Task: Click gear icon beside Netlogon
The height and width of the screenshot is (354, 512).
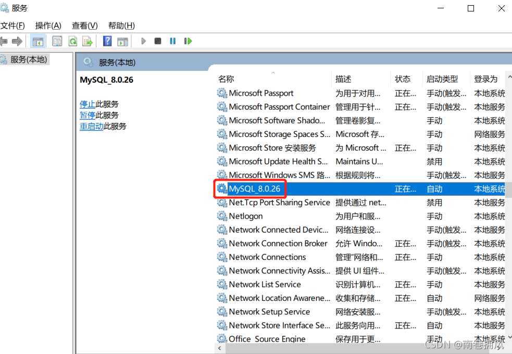Action: click(222, 216)
